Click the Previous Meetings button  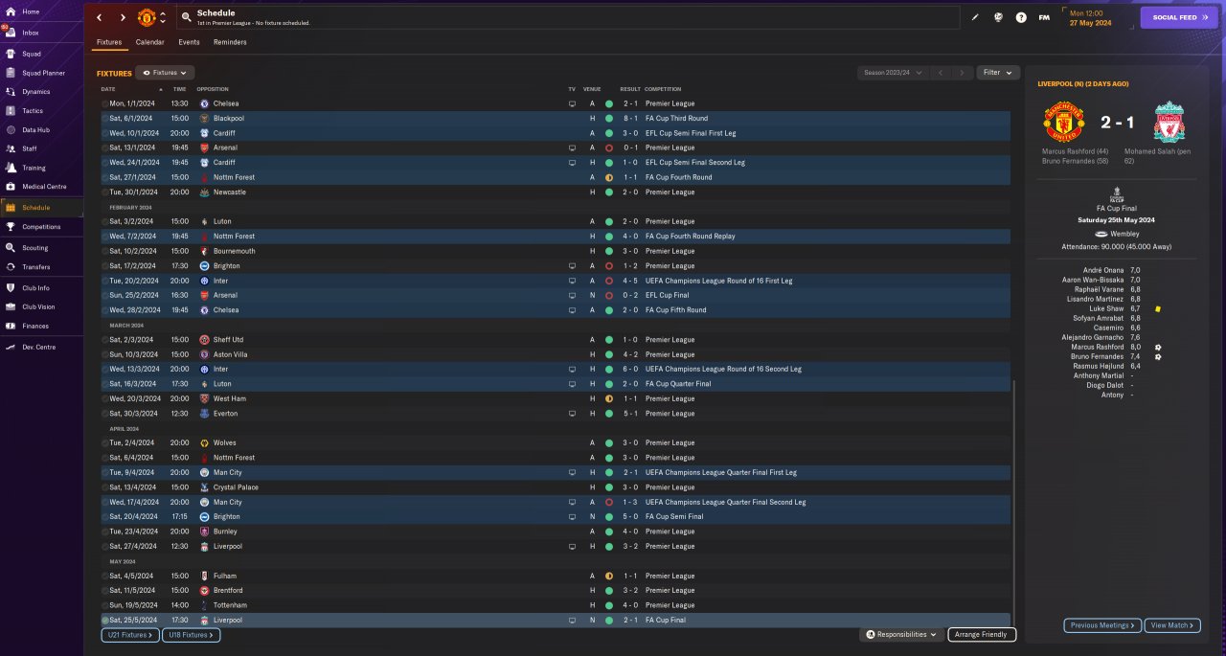[1102, 625]
